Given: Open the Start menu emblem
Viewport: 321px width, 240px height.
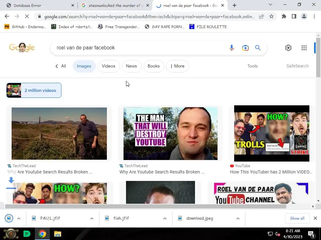Looking at the screenshot, I should tap(11, 234).
